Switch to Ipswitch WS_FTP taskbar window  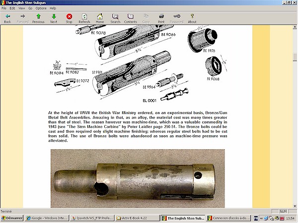(x=92, y=218)
